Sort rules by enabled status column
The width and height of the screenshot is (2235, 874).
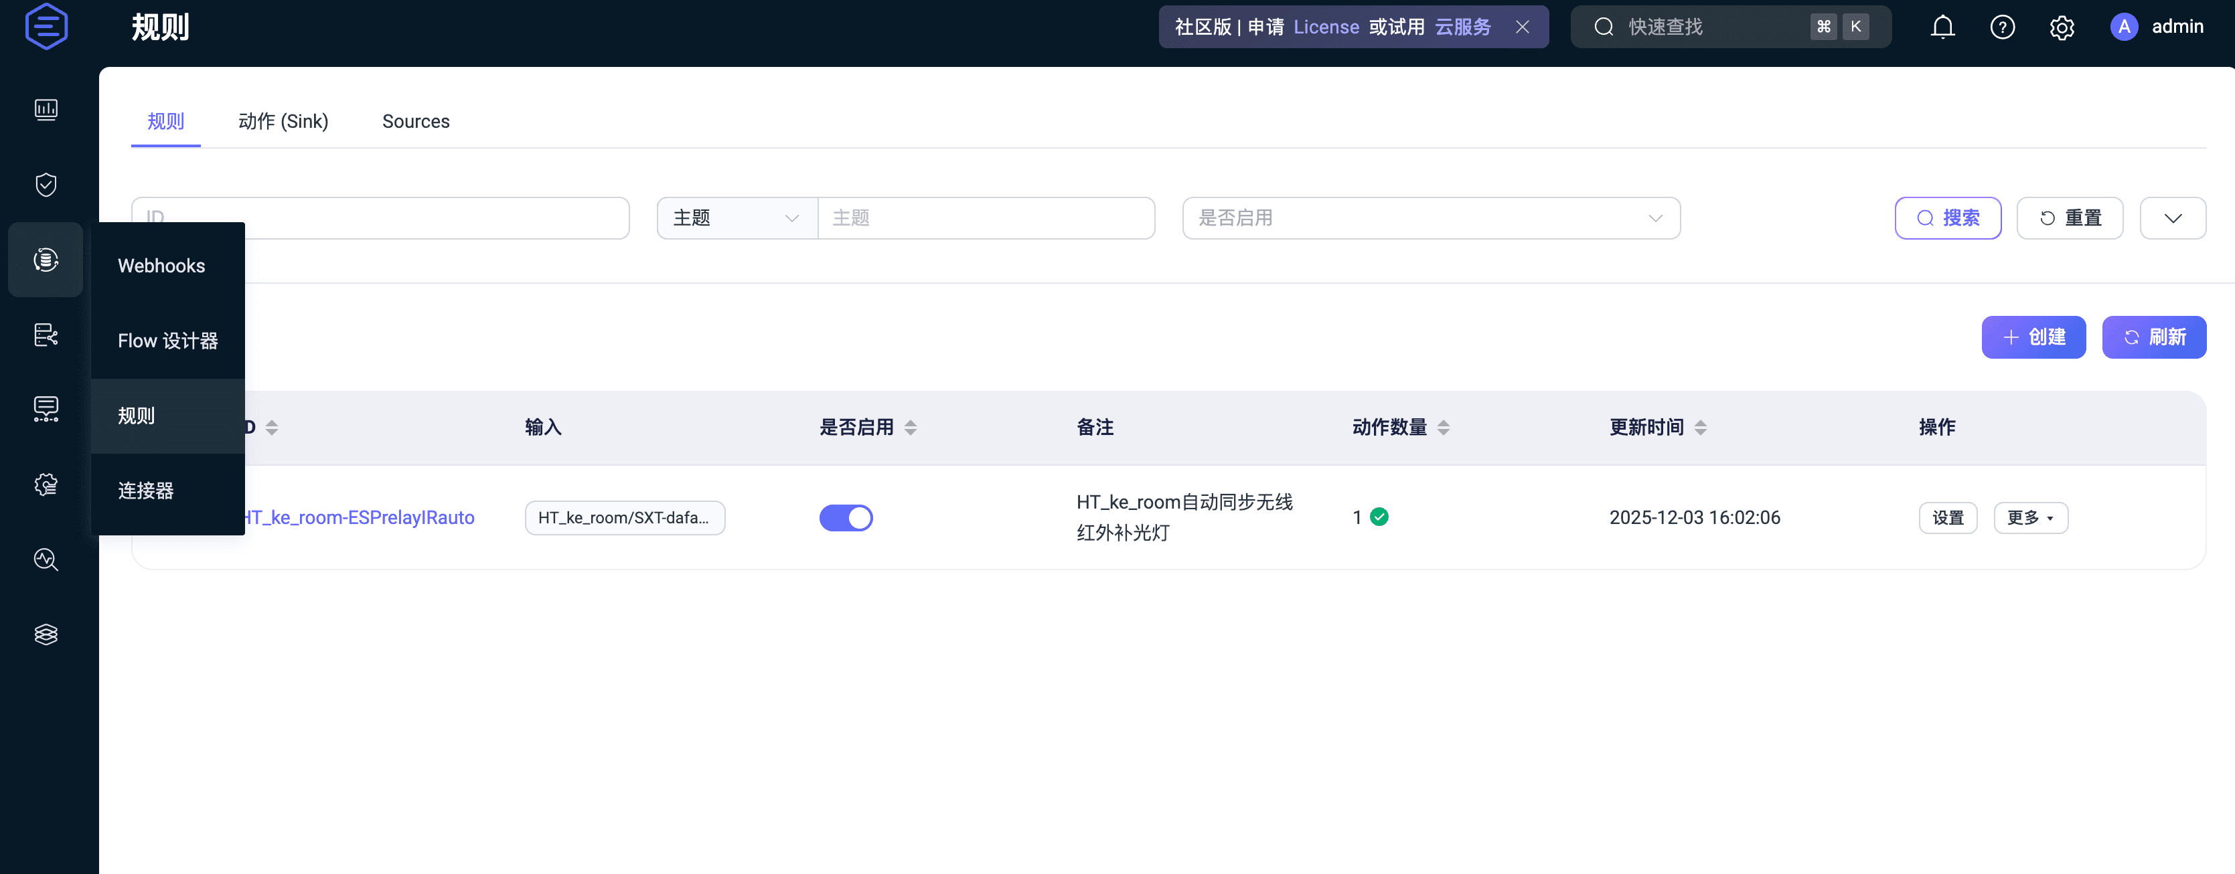(910, 428)
